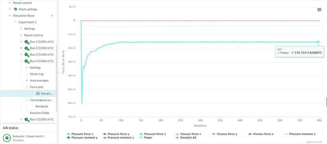The image size is (327, 144).
Task: Click the Job status green check icon
Action: pos(6,138)
